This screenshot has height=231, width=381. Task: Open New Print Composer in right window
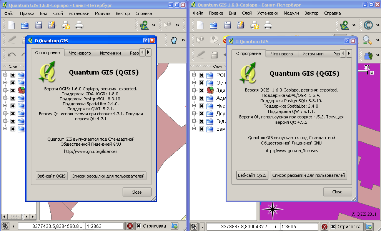tap(255, 25)
